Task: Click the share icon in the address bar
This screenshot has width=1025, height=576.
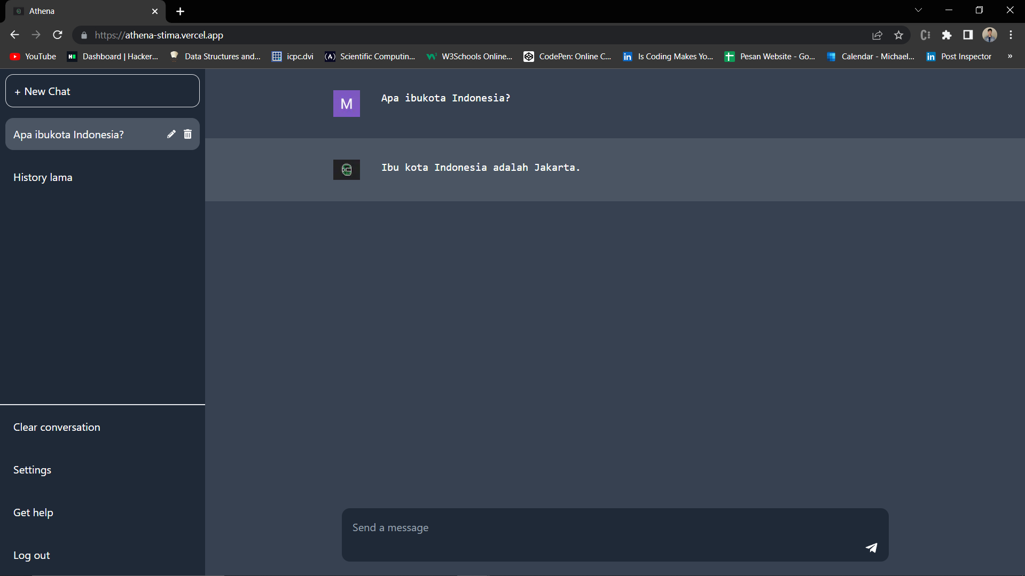Action: tap(878, 35)
